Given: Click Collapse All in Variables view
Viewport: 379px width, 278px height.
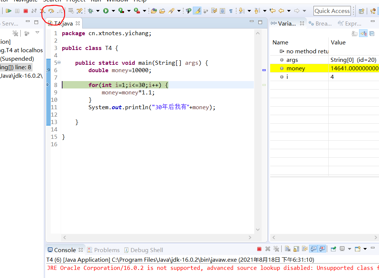Looking at the screenshot, I should [x=372, y=34].
